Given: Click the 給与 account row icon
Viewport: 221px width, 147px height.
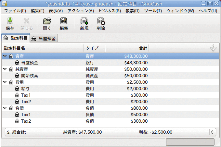Looking at the screenshot, I should point(17,89).
